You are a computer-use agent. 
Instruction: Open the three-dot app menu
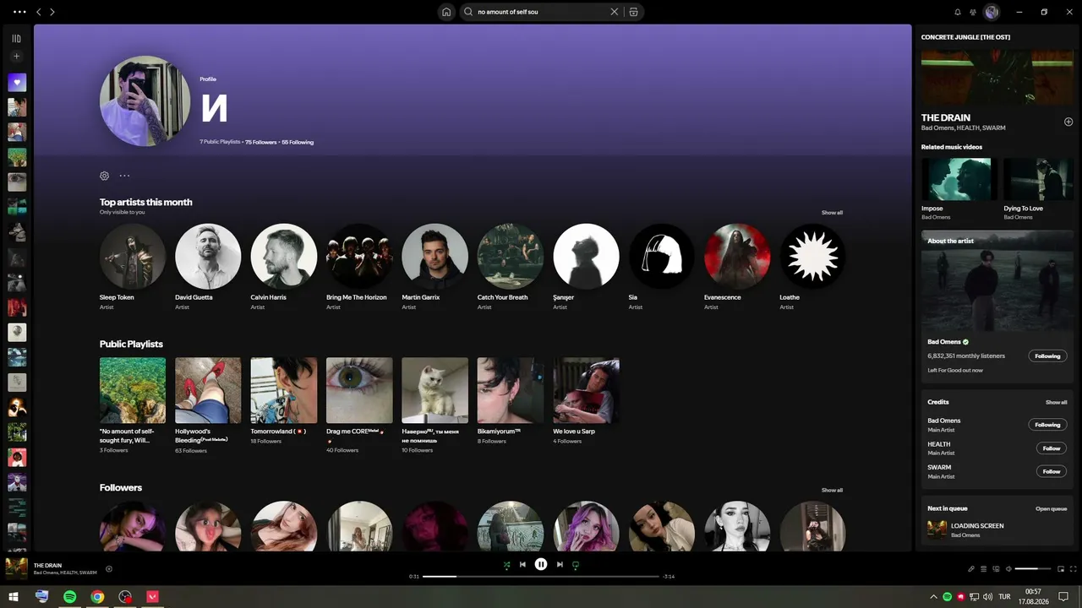coord(19,12)
